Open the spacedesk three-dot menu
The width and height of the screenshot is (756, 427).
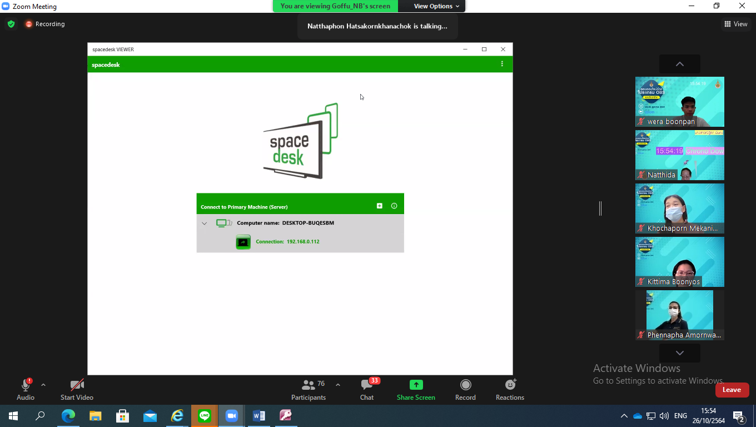coord(502,64)
